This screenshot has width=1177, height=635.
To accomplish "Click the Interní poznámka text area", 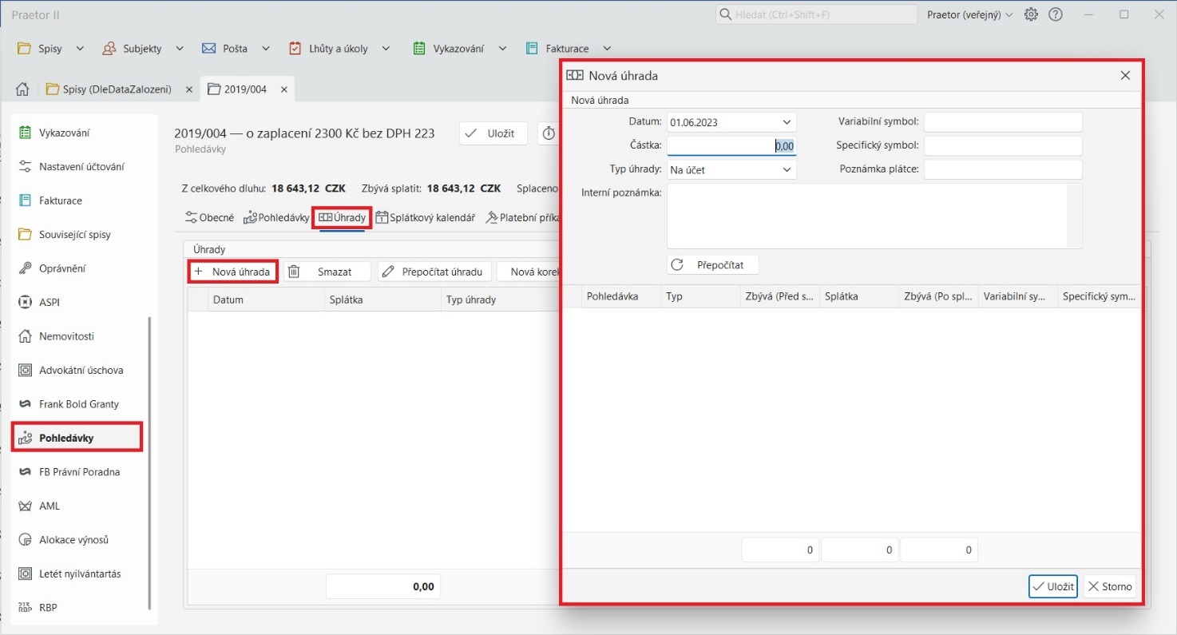I will point(866,216).
